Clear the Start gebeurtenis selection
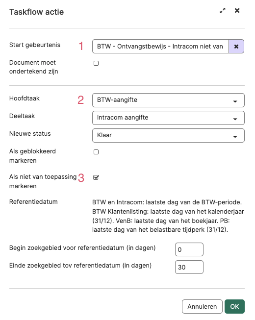Screen dimensions: 255x320 click(x=236, y=47)
